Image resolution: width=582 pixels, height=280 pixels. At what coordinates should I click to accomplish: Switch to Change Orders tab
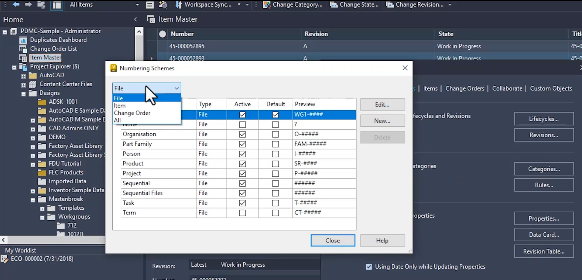point(465,88)
